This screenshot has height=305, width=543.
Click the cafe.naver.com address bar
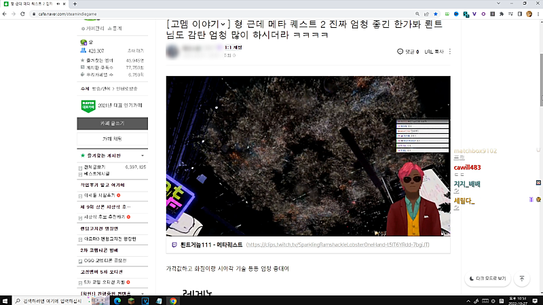tap(222, 14)
